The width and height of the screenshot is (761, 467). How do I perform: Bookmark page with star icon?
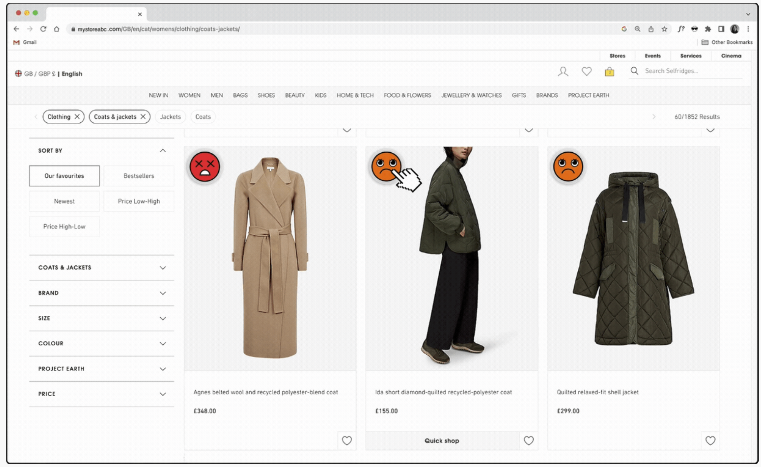click(x=664, y=29)
